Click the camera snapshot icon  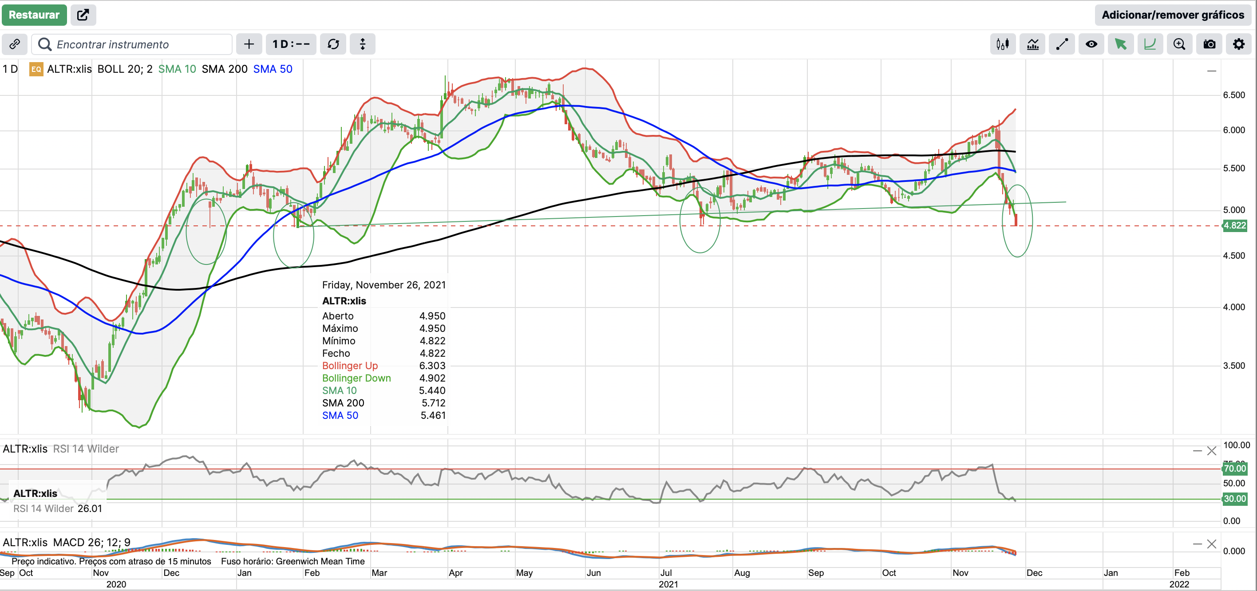[x=1209, y=44]
